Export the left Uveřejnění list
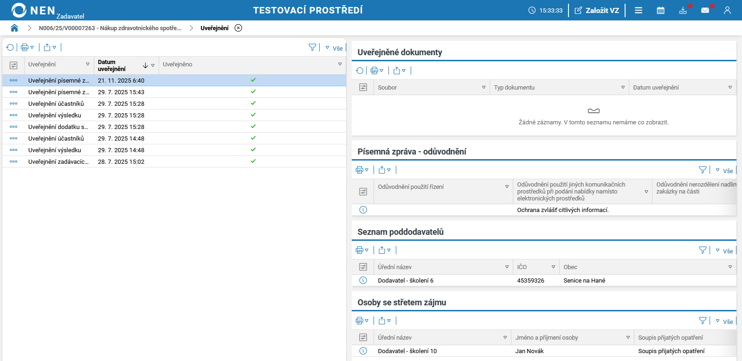This screenshot has height=361, width=742. [50, 47]
